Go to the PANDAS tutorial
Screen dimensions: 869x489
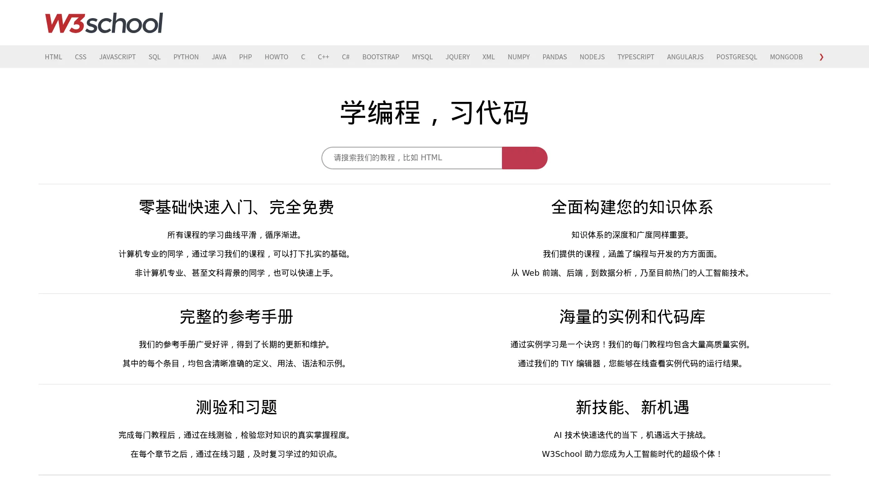554,57
